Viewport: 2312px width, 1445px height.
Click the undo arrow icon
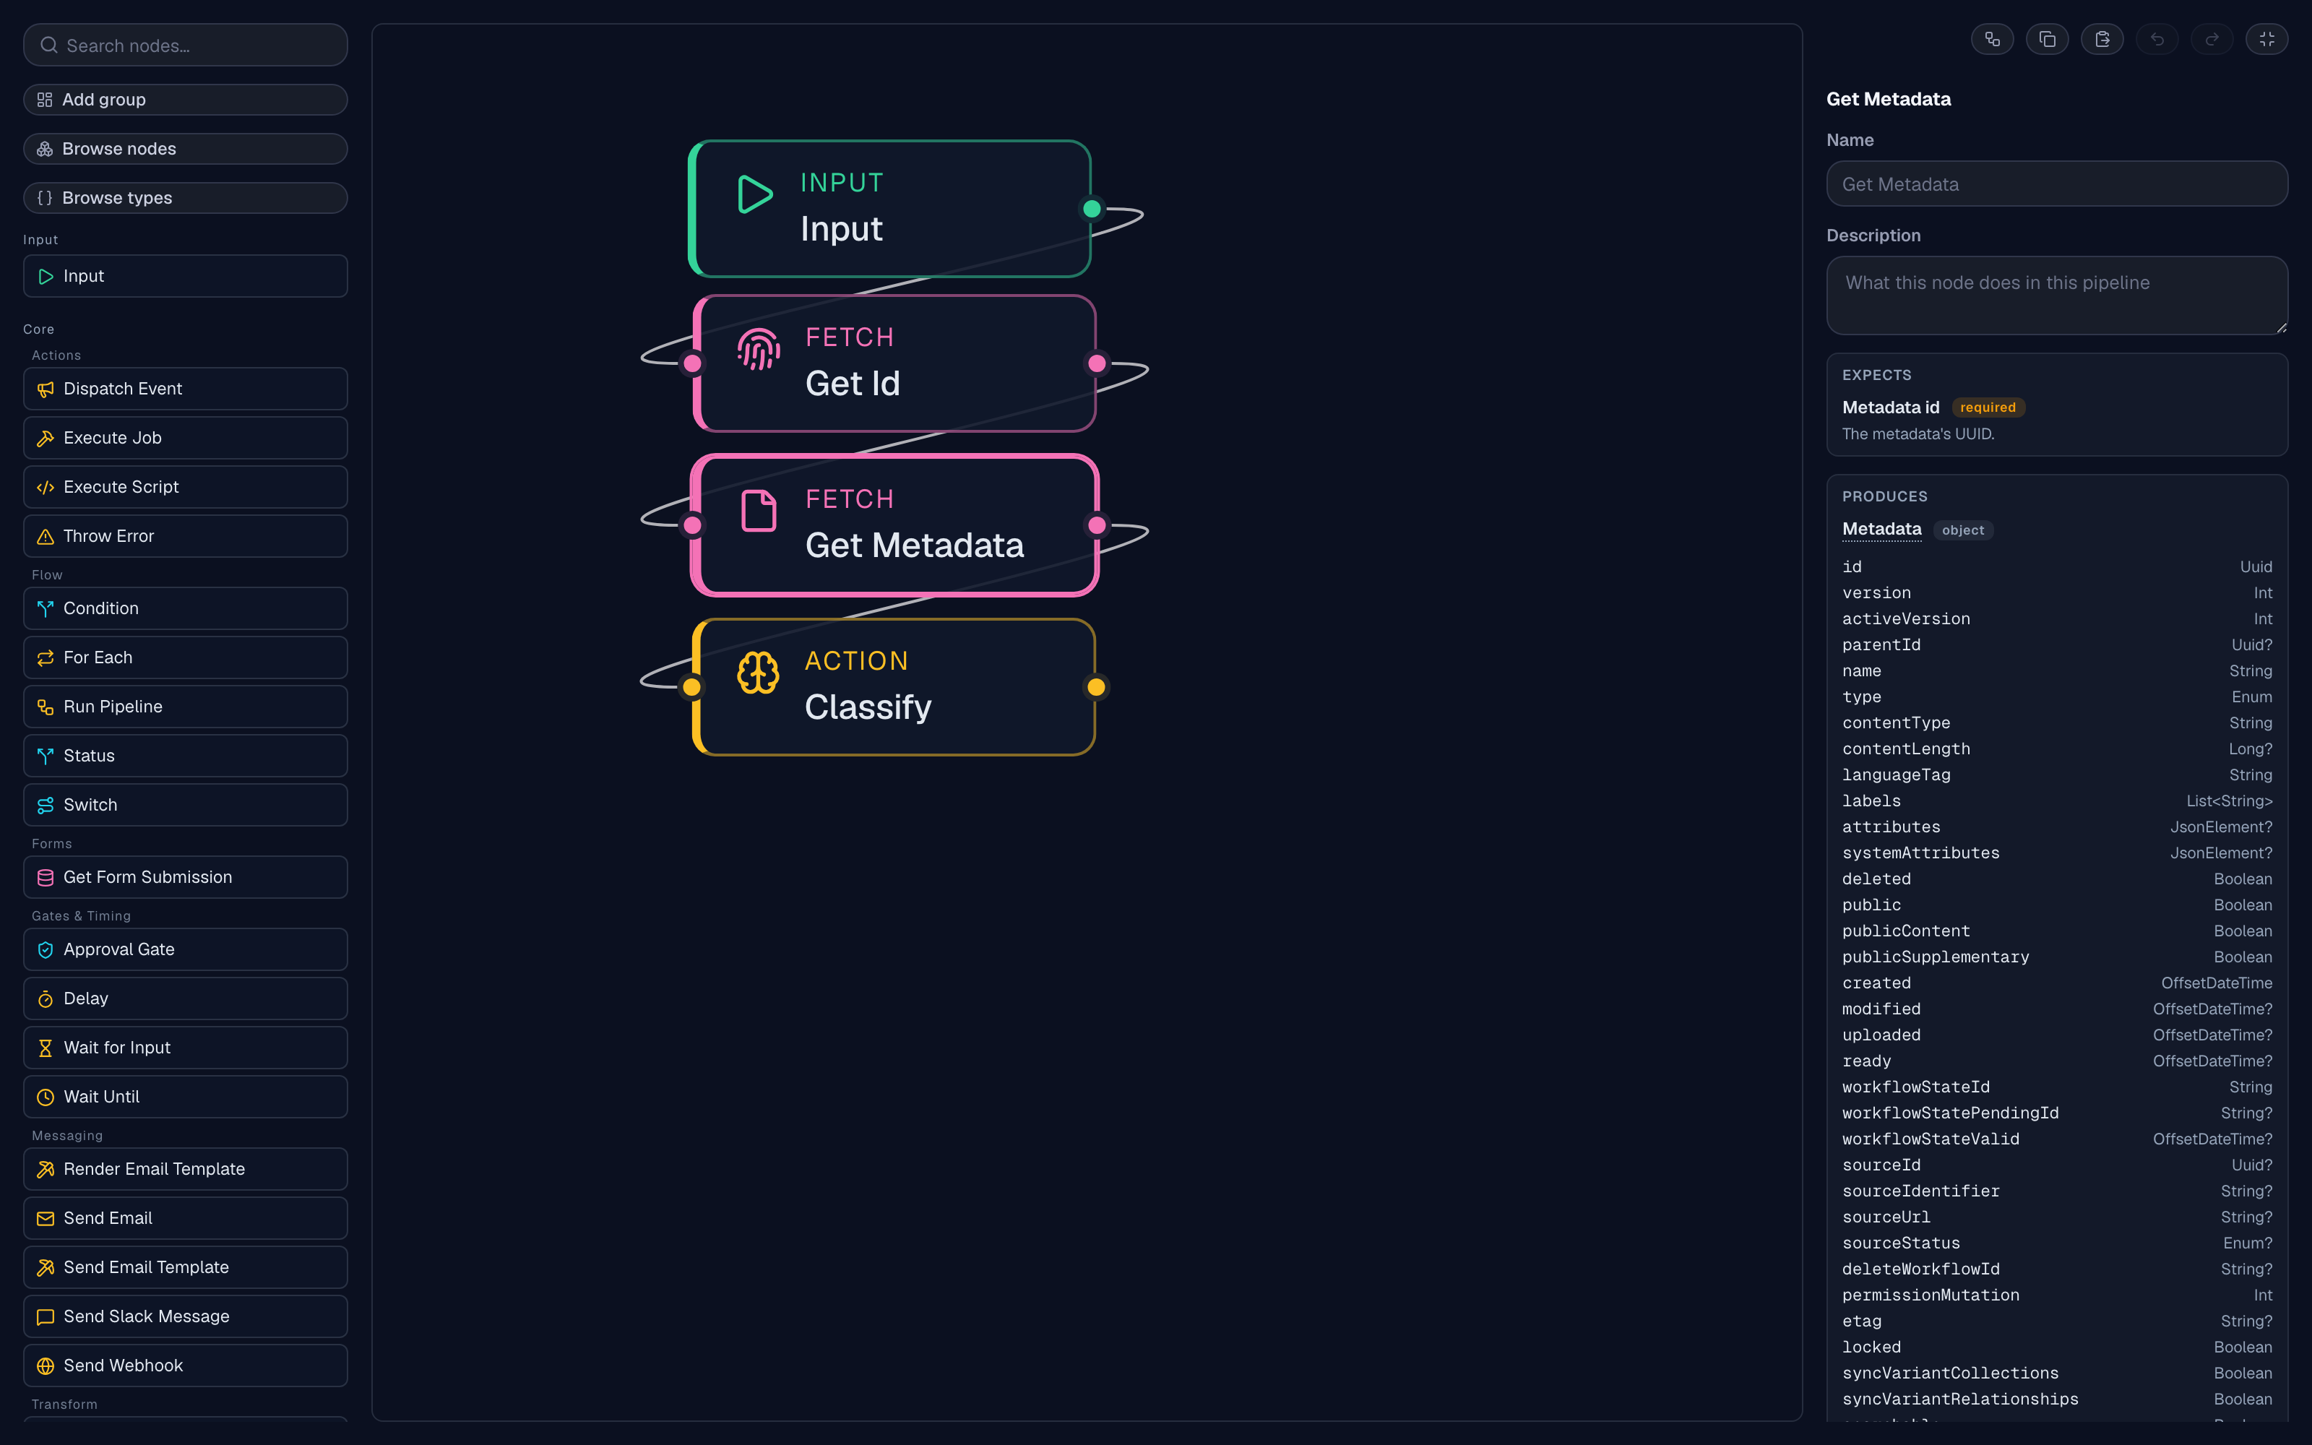[2157, 39]
